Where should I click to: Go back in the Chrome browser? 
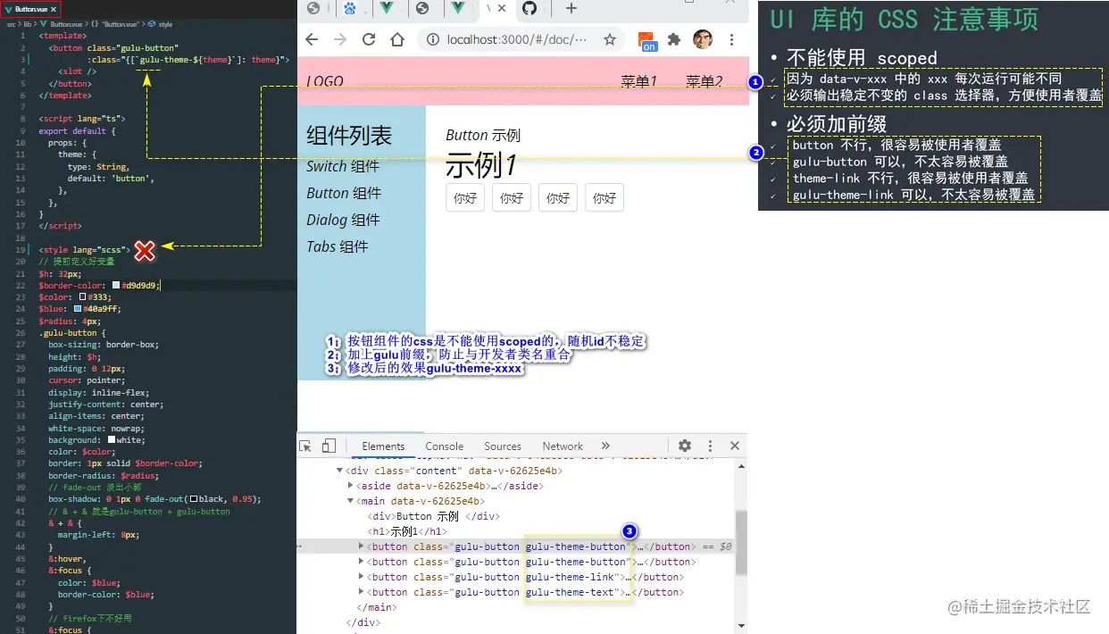[x=312, y=40]
